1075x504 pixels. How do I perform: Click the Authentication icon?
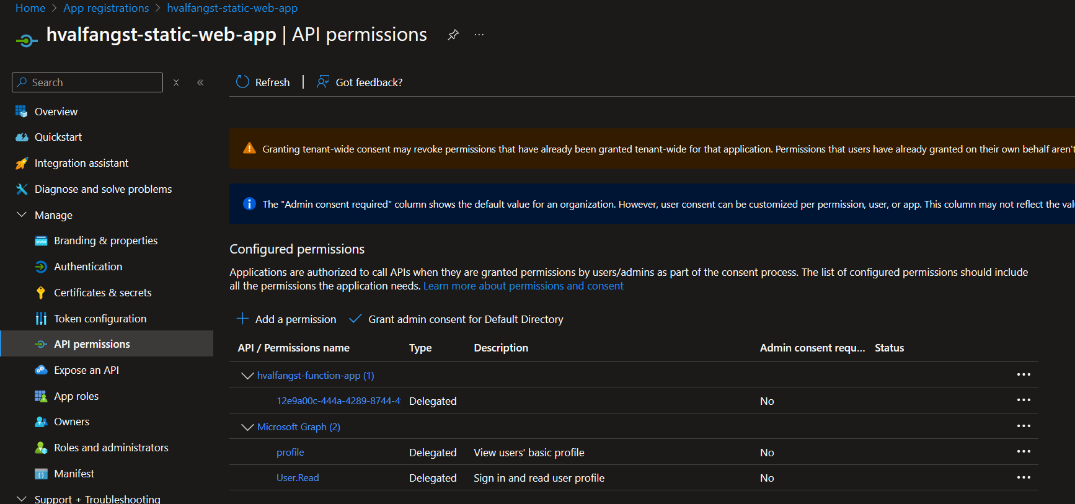(x=41, y=267)
